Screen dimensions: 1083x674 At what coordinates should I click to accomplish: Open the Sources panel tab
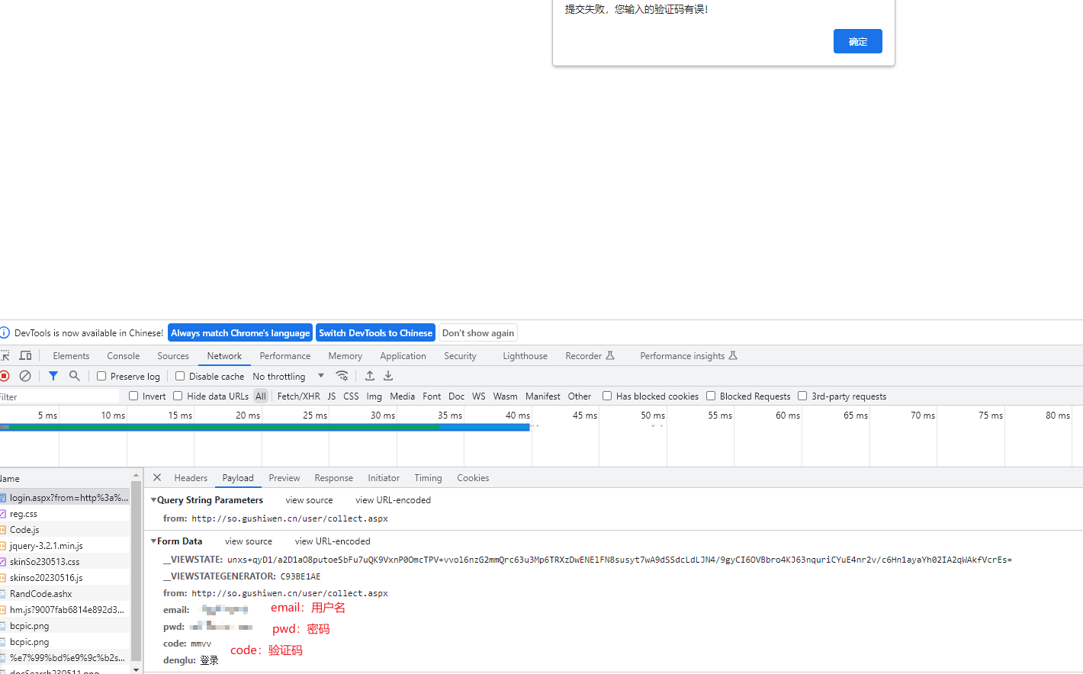point(173,356)
